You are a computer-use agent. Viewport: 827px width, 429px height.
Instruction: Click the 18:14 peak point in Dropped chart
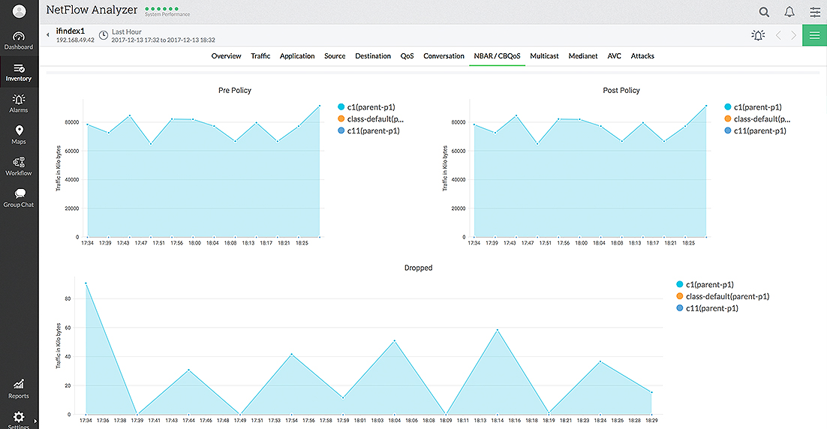(x=498, y=331)
